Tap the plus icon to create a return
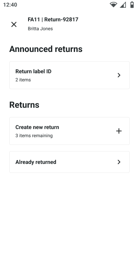This screenshot has width=139, height=279. 119,131
